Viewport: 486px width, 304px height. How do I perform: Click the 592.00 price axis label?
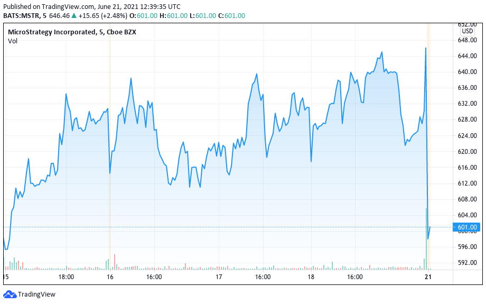pos(467,263)
